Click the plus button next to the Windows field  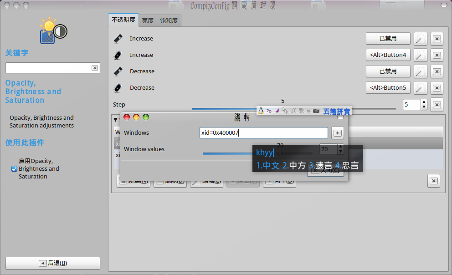point(338,133)
